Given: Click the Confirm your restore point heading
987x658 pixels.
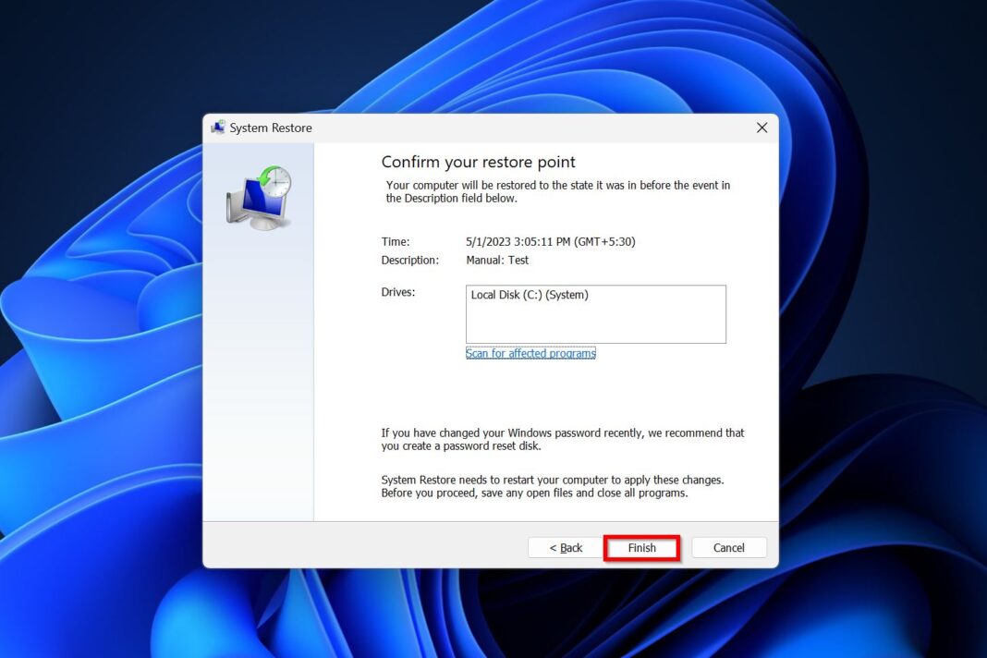Looking at the screenshot, I should click(x=478, y=162).
